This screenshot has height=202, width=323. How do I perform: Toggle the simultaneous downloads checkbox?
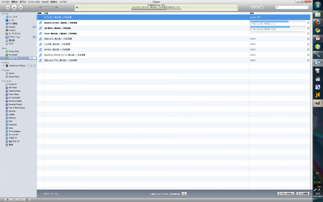41,194
